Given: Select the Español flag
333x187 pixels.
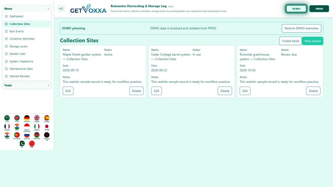Looking at the screenshot, I should [47, 119].
